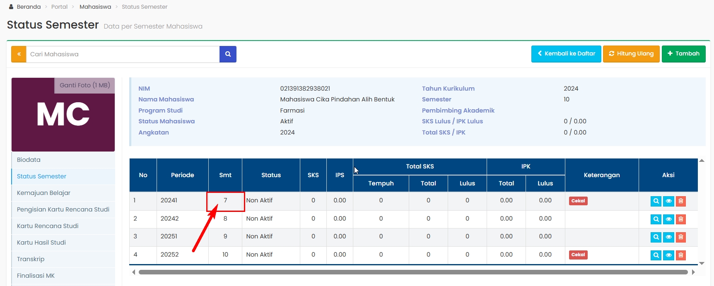The width and height of the screenshot is (714, 286).
Task: Collapse sidebar with orange double-chevron button
Action: click(19, 54)
